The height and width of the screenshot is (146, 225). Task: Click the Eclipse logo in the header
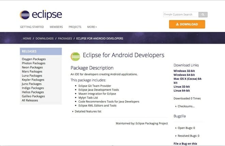41,15
